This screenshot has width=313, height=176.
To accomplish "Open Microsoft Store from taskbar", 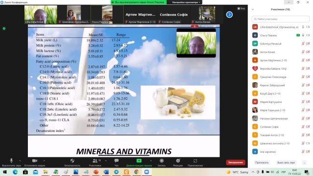I will click(25, 172).
